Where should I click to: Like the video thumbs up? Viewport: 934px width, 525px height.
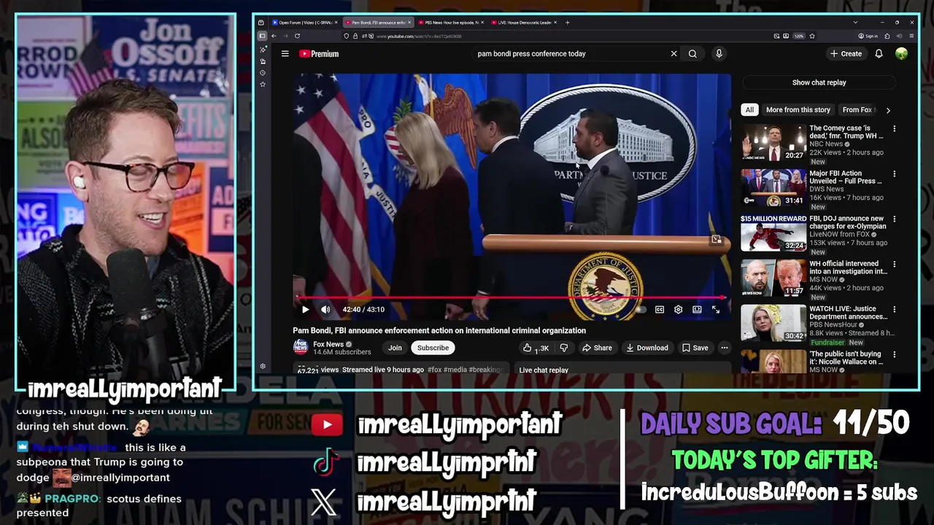tap(536, 348)
